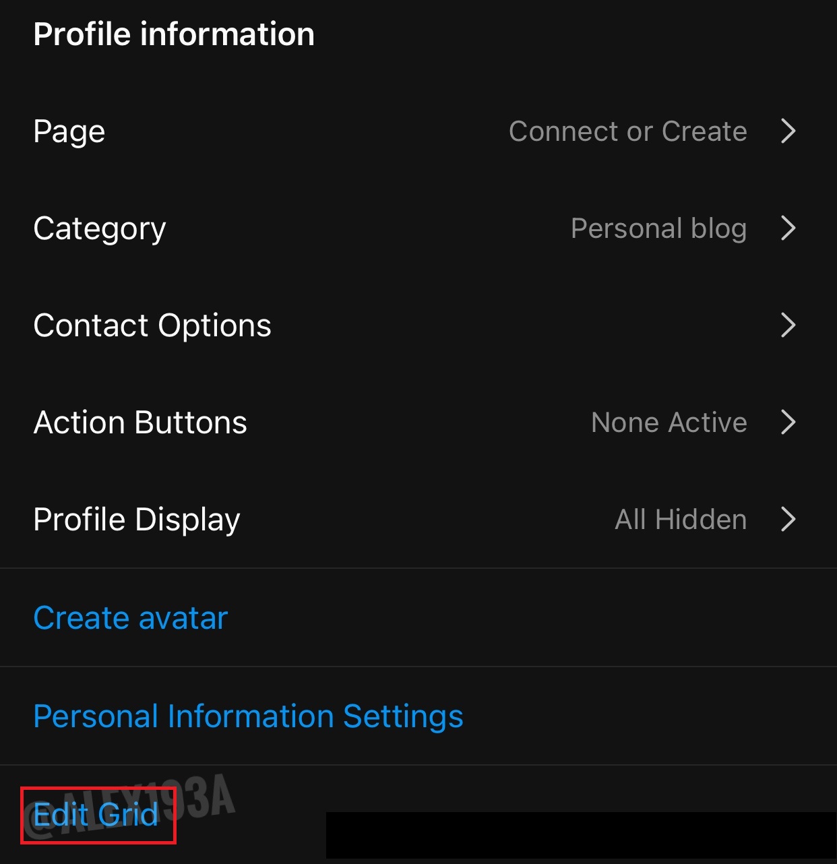Open Contact Options via its right chevron
Screen dimensions: 837x864
pyautogui.click(x=788, y=325)
